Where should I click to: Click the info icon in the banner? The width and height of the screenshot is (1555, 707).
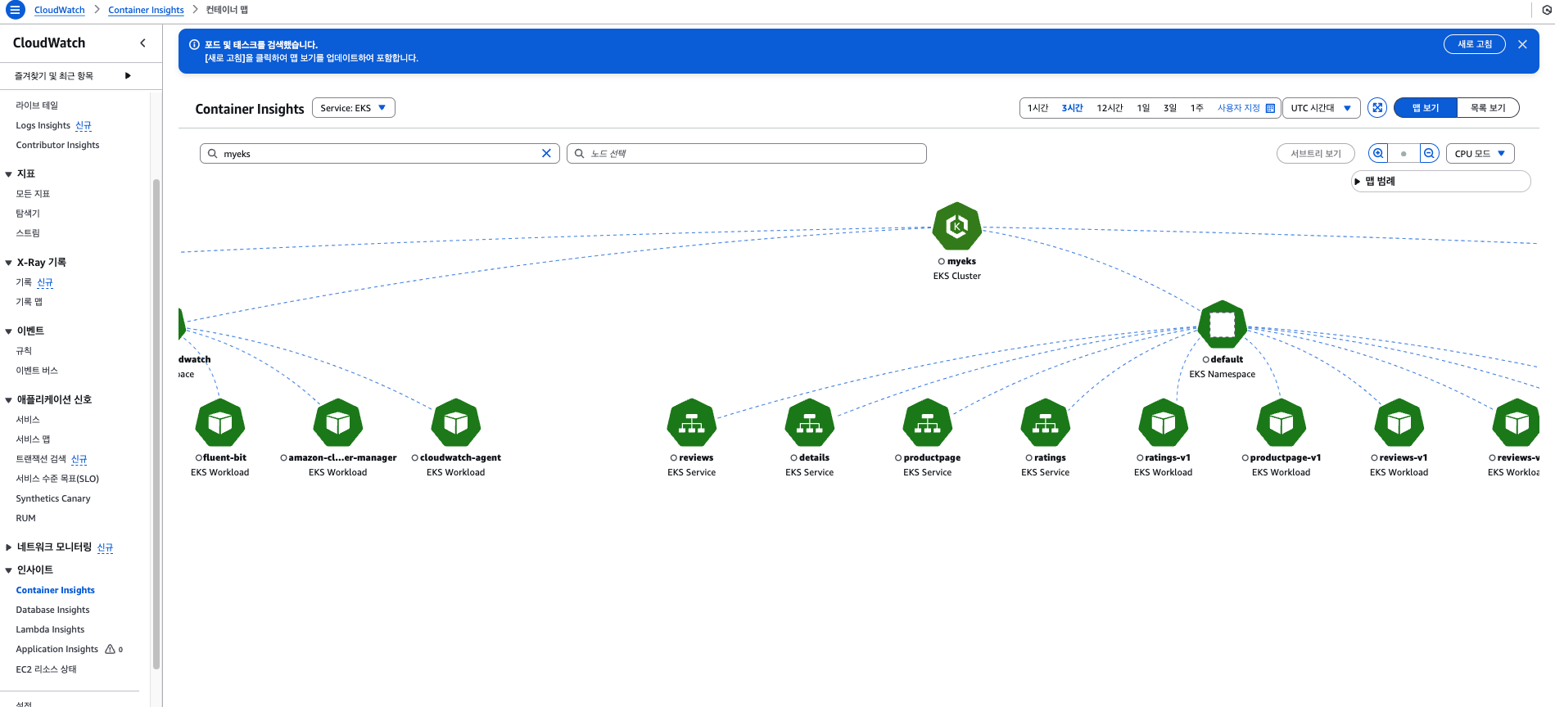[x=194, y=44]
